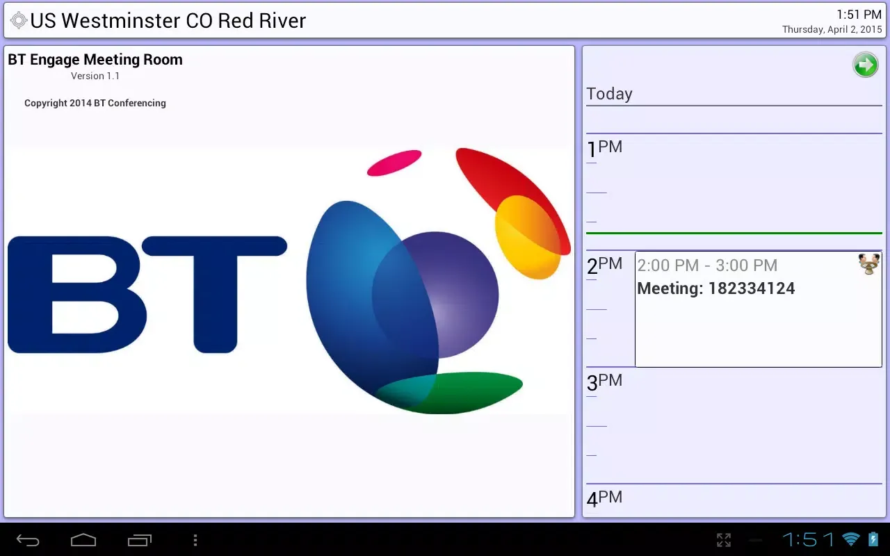The image size is (890, 556).
Task: Tap the Android back button
Action: [x=29, y=540]
